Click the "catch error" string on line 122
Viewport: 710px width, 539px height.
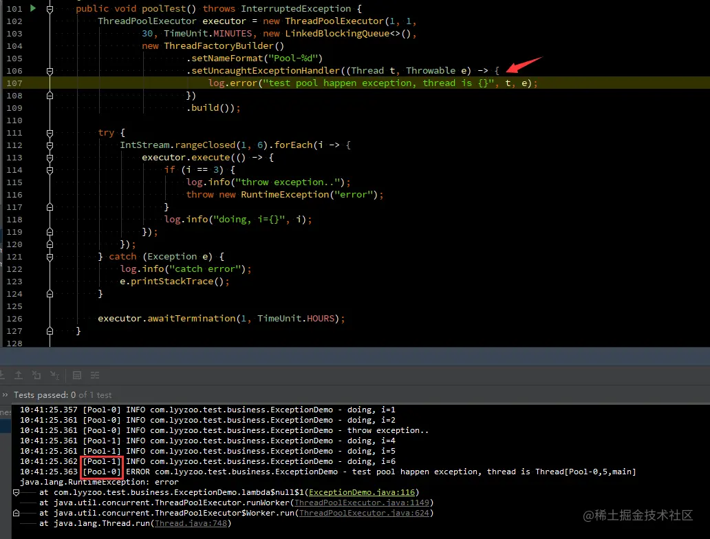(205, 269)
